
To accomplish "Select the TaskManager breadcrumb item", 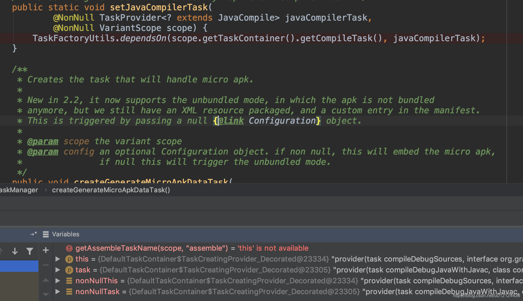I will tap(19, 190).
